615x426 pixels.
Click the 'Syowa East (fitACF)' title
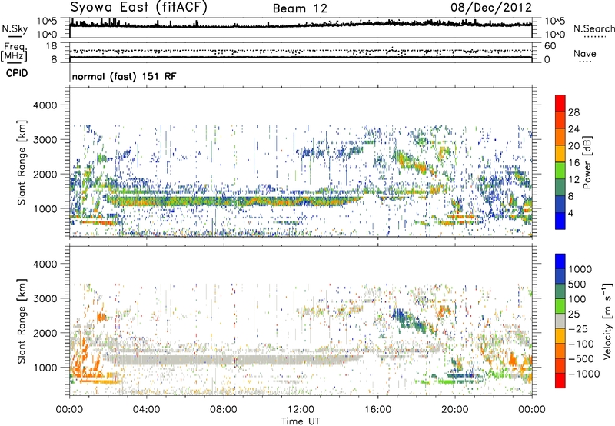pos(139,7)
